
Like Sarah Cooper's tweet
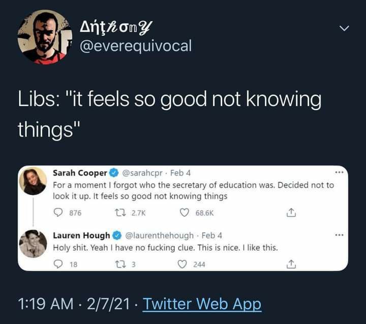click(x=186, y=213)
